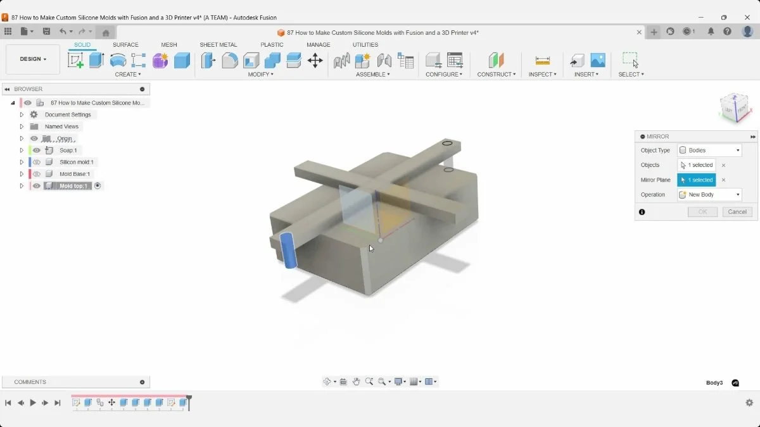Click the ViewCube in the corner

pyautogui.click(x=735, y=108)
